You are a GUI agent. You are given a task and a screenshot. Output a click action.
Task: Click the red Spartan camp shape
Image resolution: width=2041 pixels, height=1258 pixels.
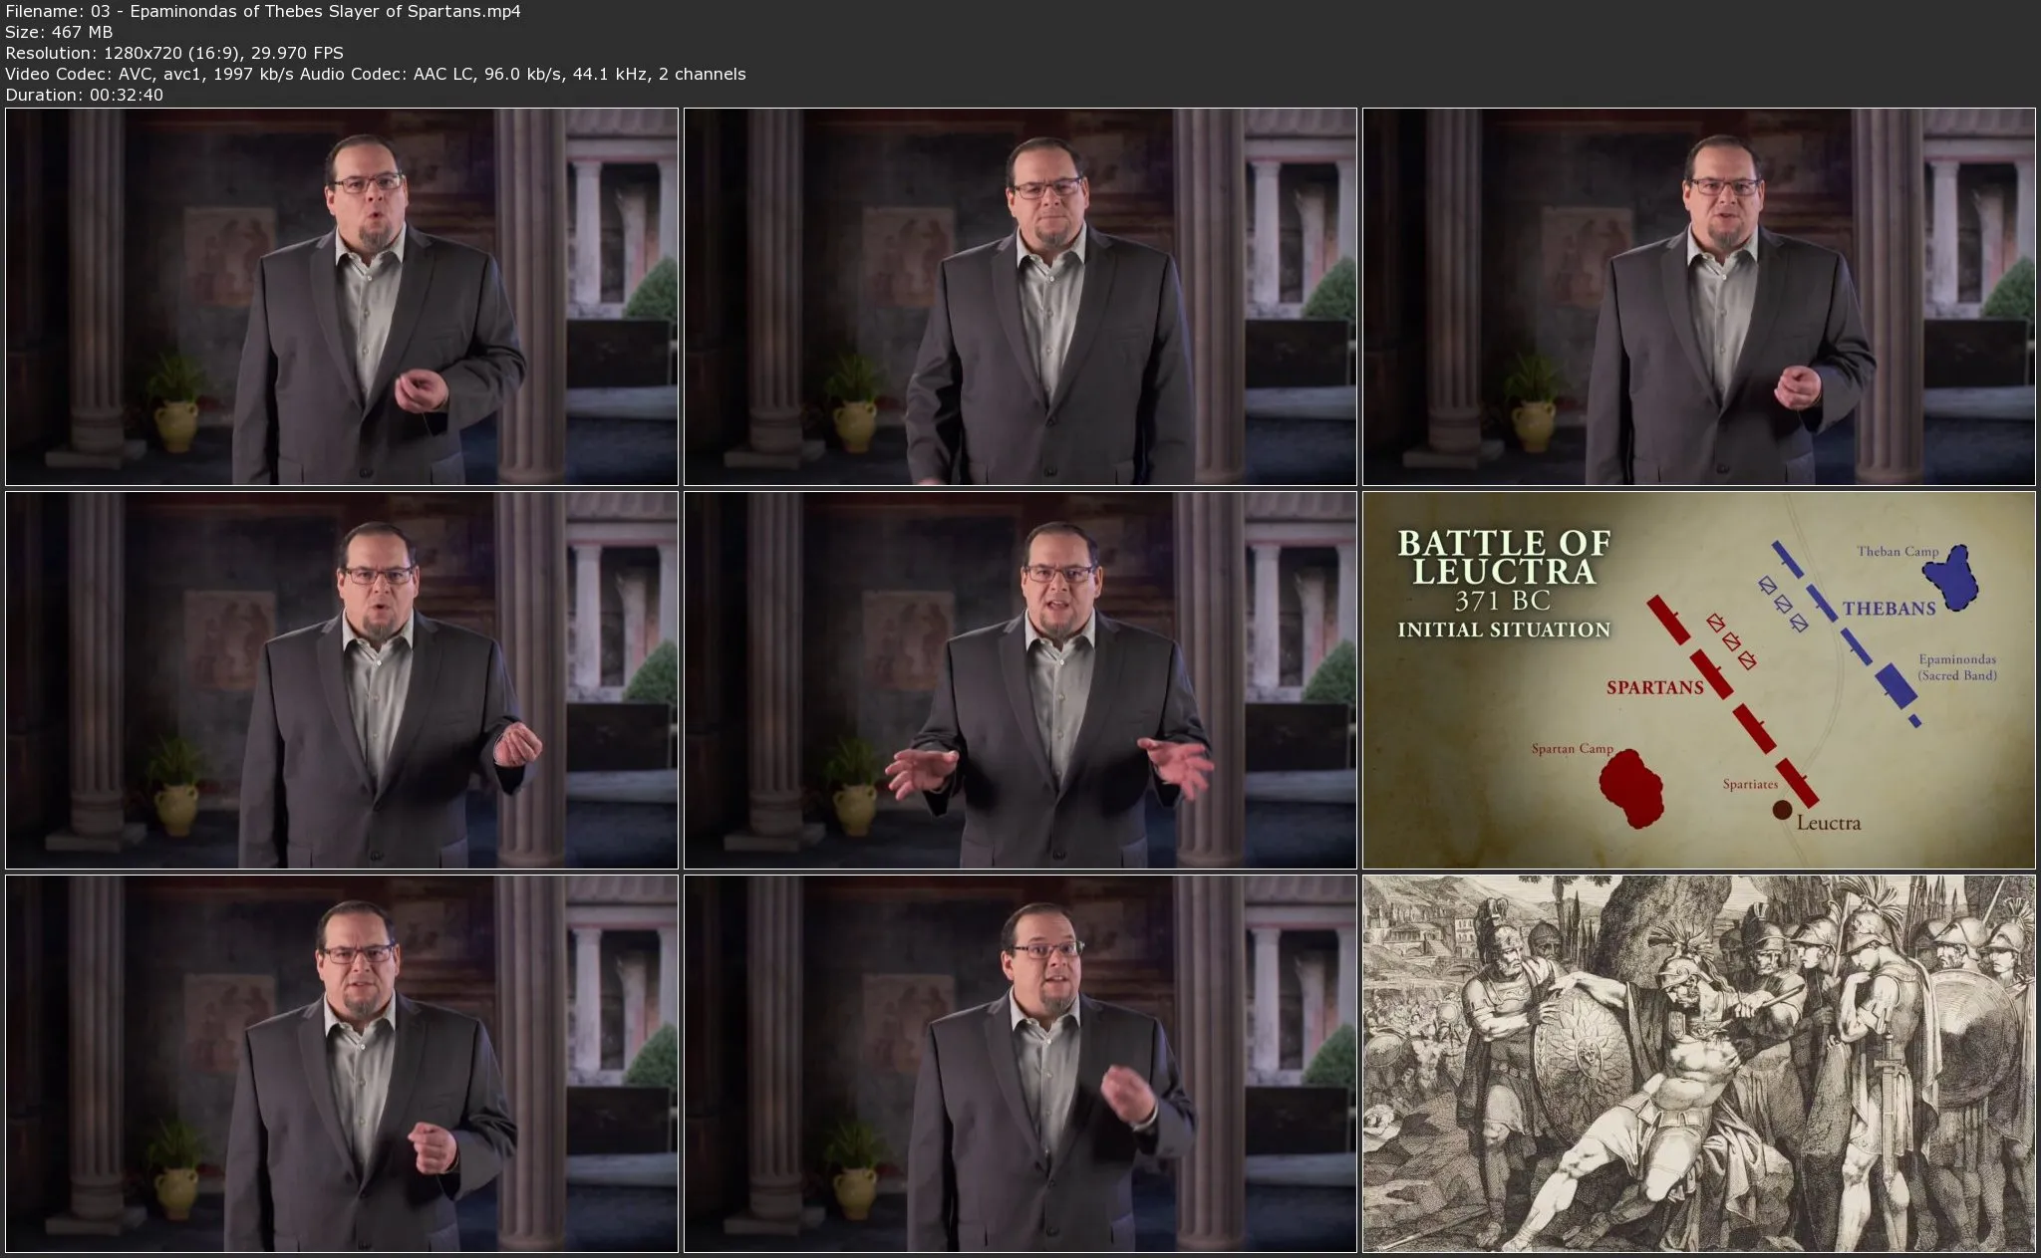coord(1631,787)
